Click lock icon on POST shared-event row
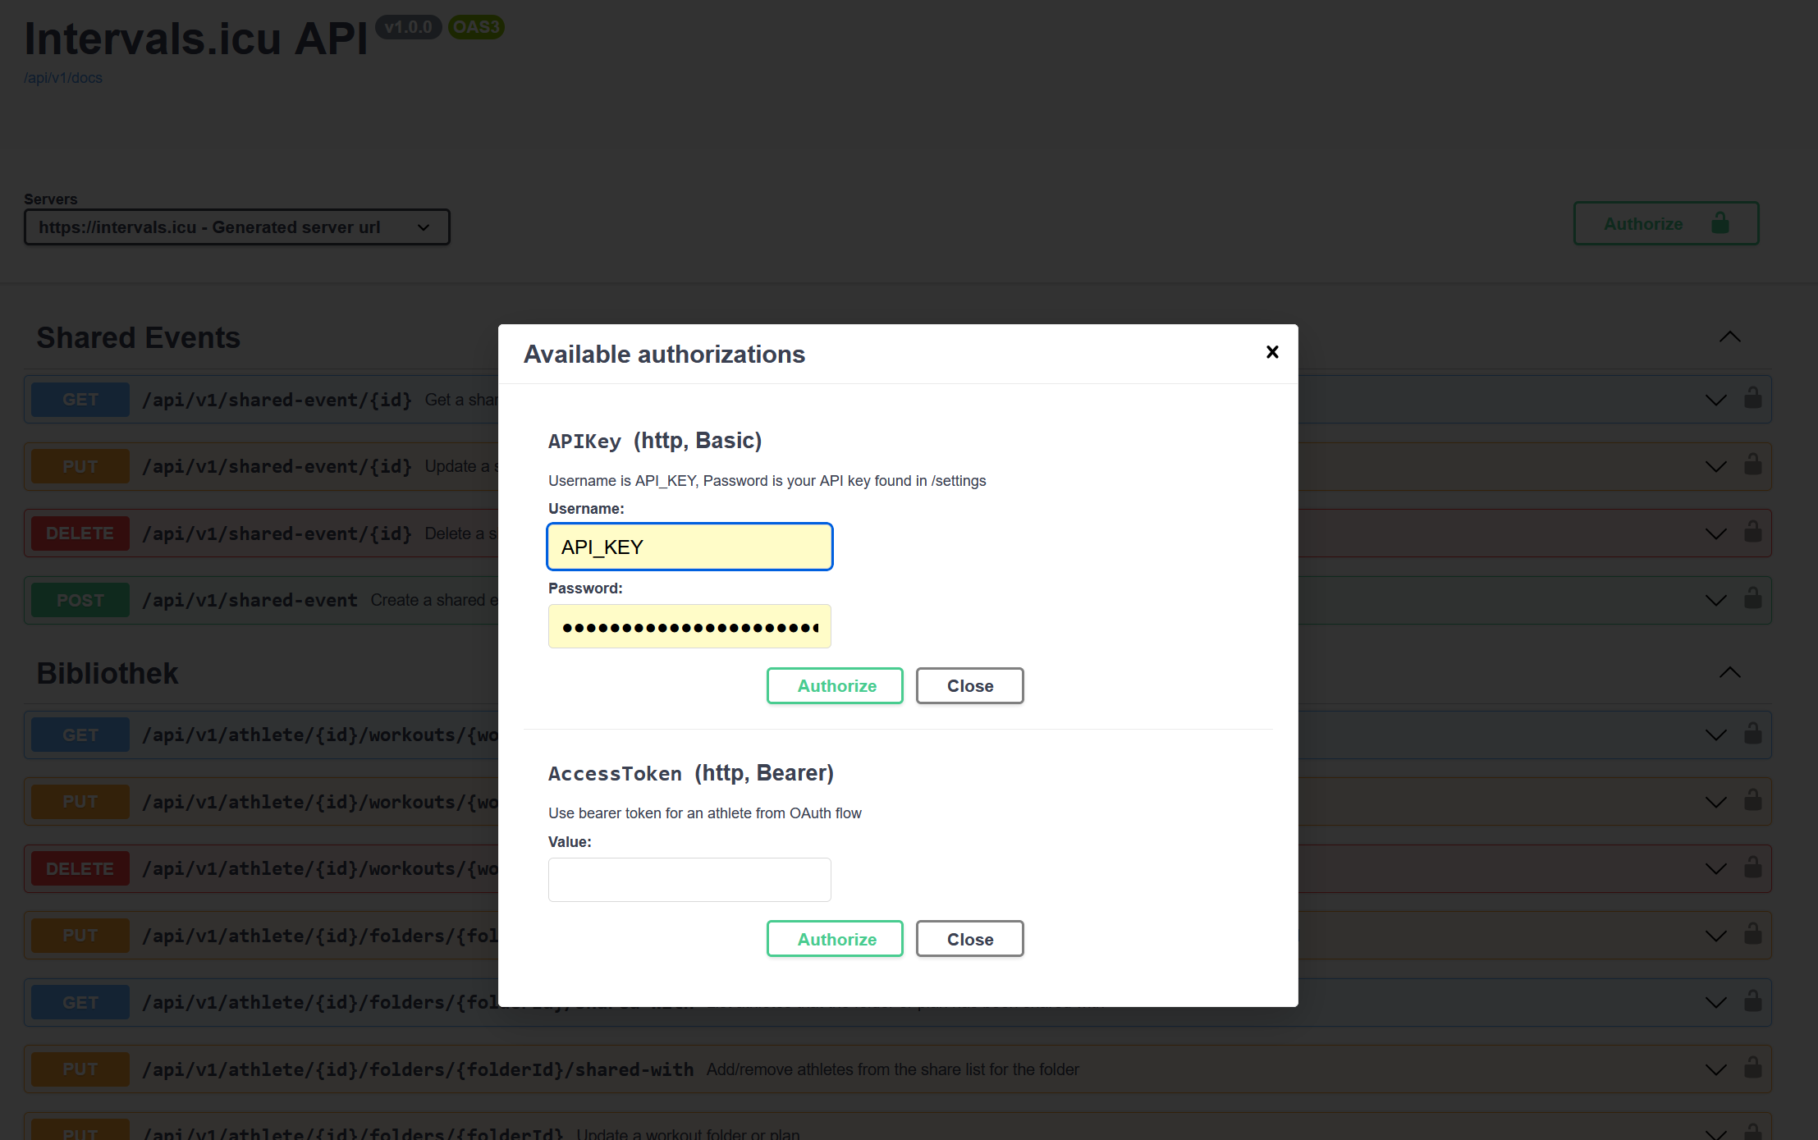The image size is (1818, 1140). (1753, 598)
